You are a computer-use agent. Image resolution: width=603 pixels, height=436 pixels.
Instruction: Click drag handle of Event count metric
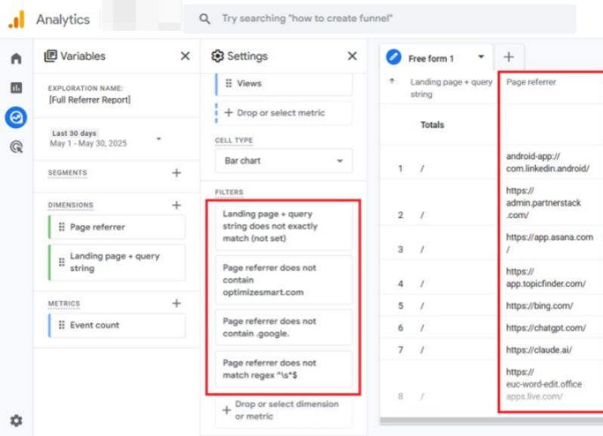coord(62,325)
